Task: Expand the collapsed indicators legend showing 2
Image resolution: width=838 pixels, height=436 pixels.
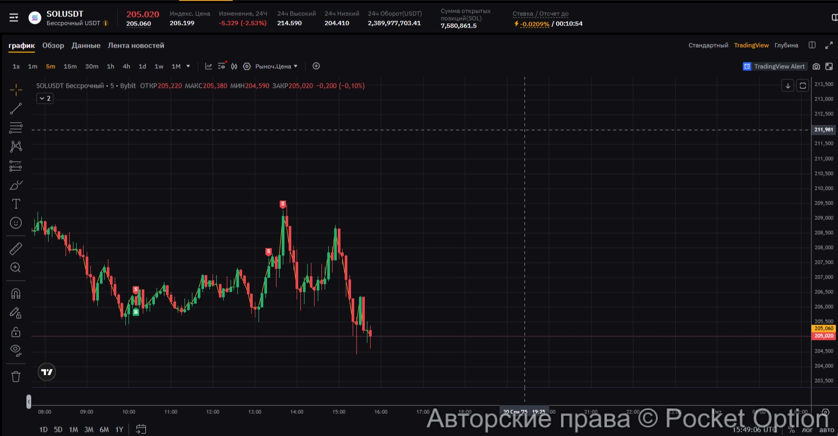Action: pos(45,98)
